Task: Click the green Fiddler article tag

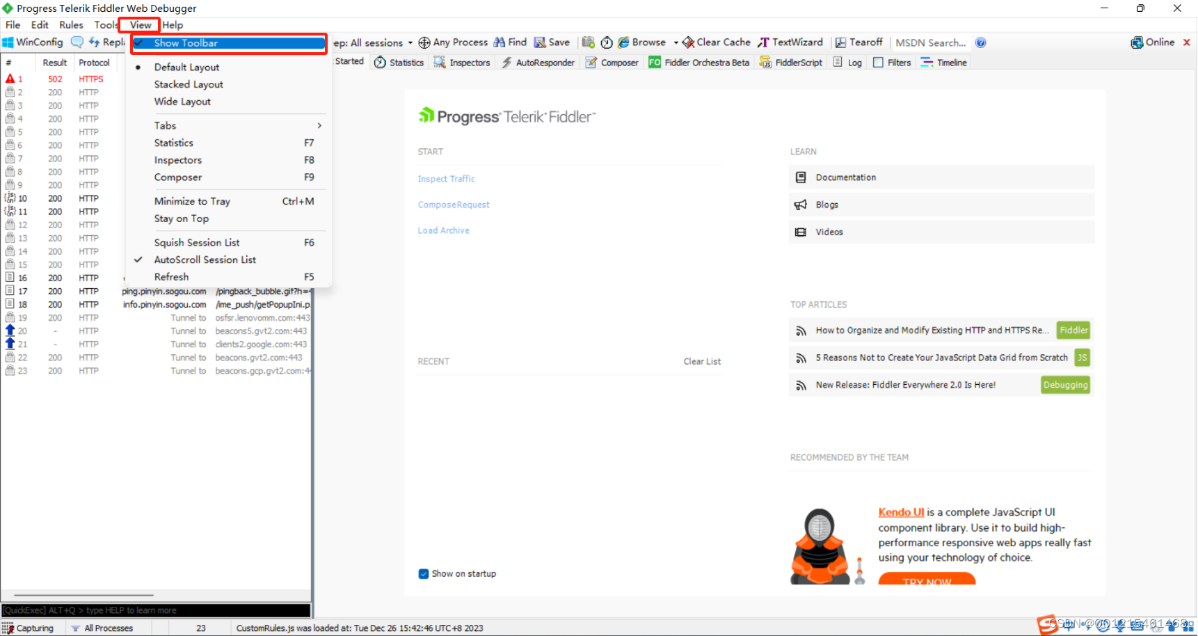Action: (x=1073, y=331)
